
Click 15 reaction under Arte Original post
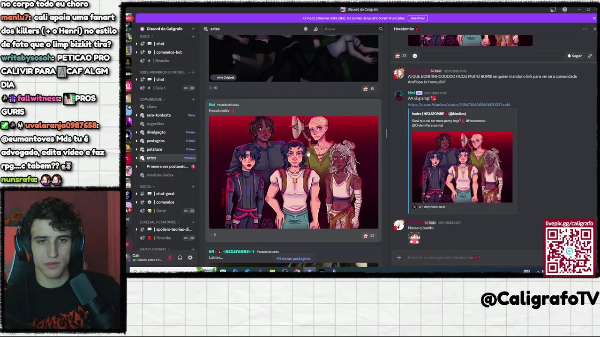pos(368,88)
